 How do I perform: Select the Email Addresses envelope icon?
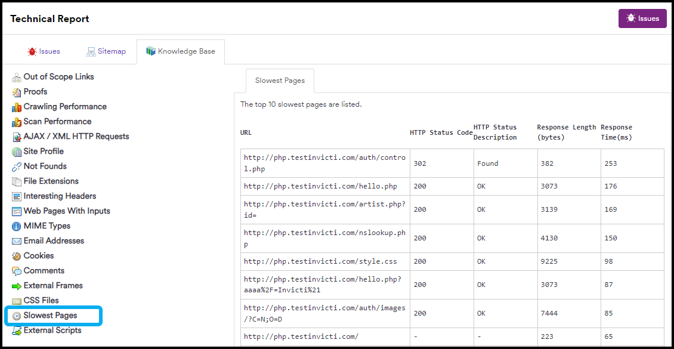click(x=16, y=240)
